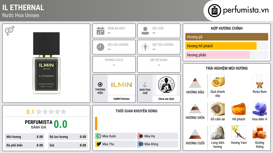Viewport: 273px width, 153px height.
Task: Select the Rượu Rum note image
Action: (260, 82)
